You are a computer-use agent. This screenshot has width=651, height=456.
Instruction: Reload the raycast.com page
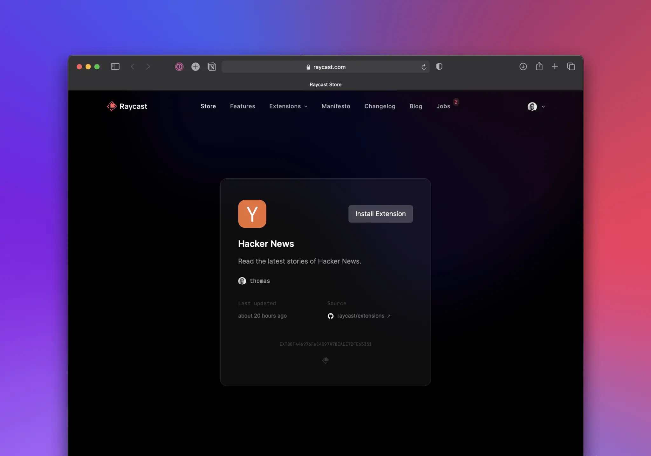(x=424, y=67)
